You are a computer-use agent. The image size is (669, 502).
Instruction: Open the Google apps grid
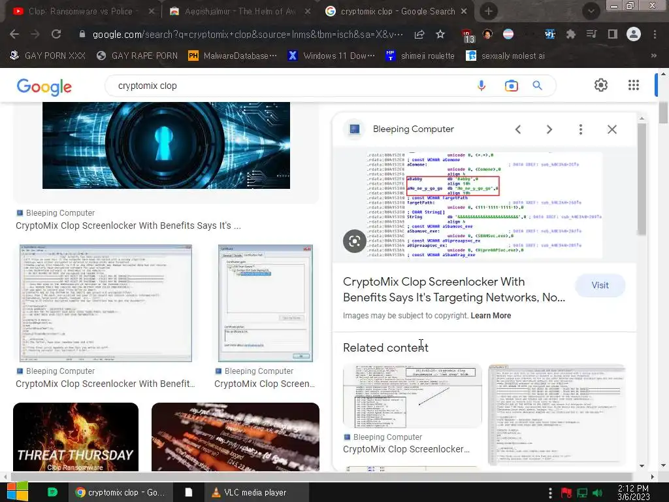[x=634, y=85]
